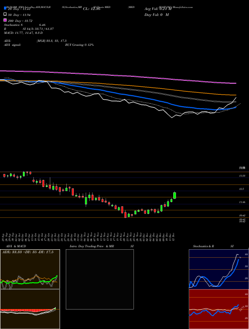
Task: Click the right end of the magenta 200-day line
Action: point(236,83)
